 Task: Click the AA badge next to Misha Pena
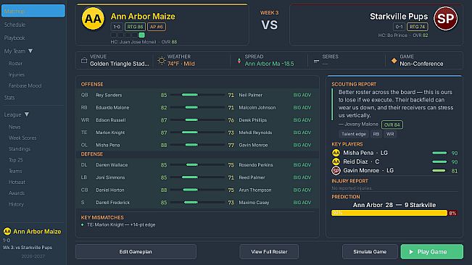(x=336, y=153)
